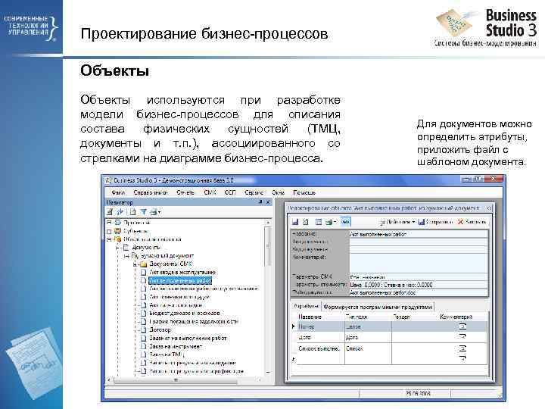Click the document icon next to Заказ на инструмент
The width and height of the screenshot is (545, 409).
point(144,346)
